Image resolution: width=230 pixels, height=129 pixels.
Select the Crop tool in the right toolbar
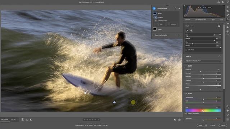point(227,11)
